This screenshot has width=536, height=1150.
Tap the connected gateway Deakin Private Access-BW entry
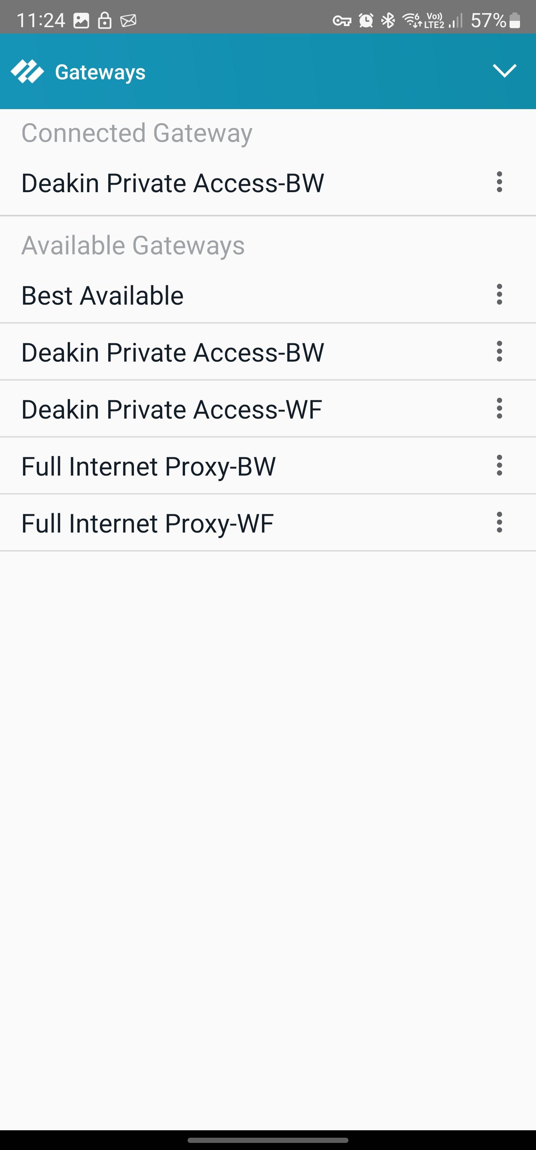[173, 183]
